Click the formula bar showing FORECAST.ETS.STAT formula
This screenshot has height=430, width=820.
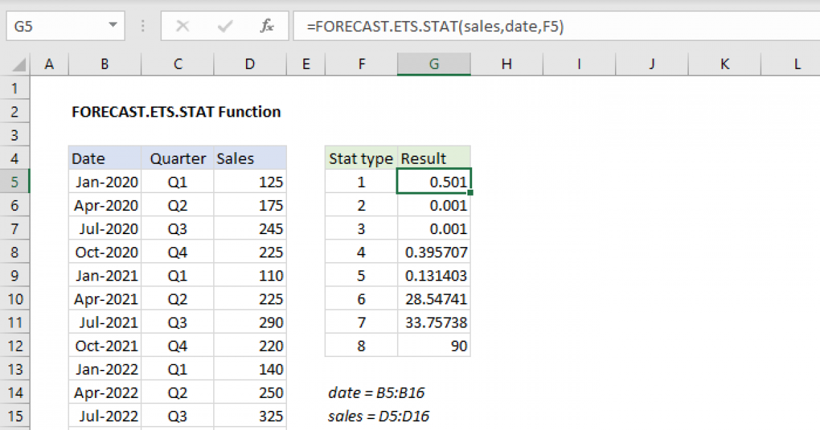click(478, 26)
